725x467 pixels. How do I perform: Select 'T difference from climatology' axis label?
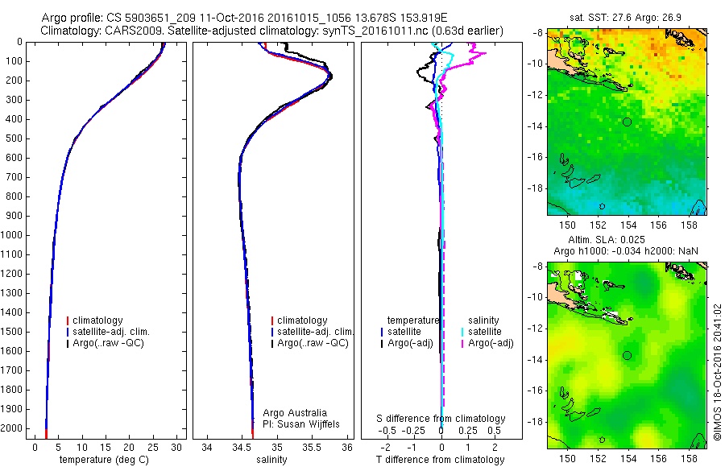[x=440, y=459]
